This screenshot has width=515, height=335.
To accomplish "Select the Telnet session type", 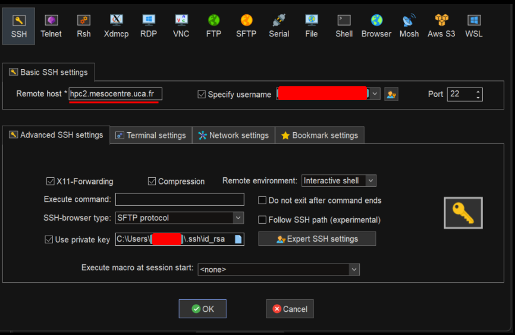I will coord(51,26).
